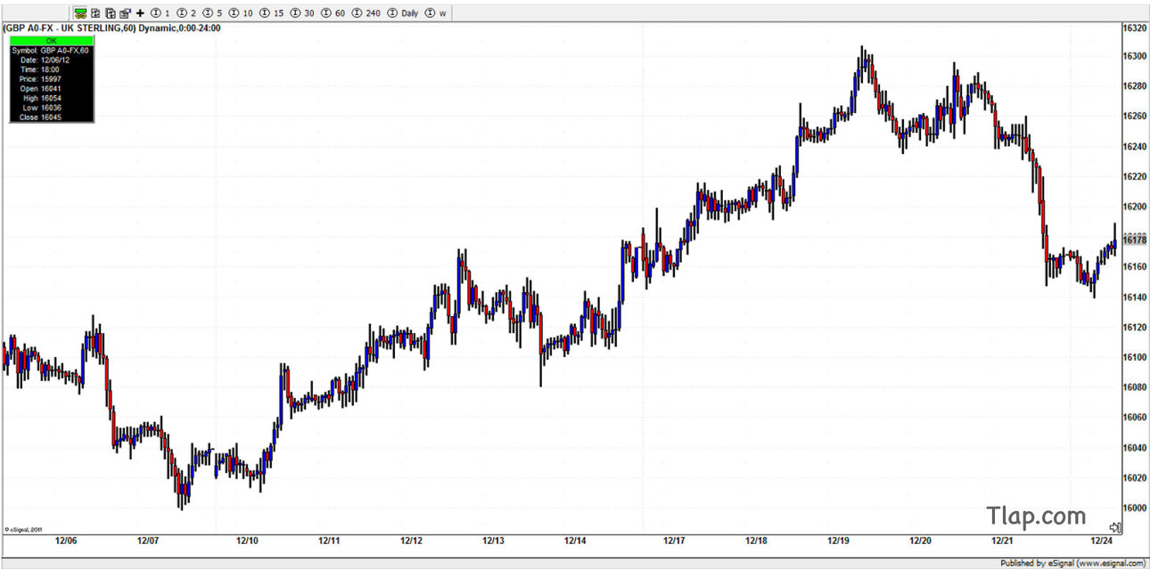
Task: Click the properties sheet icon before the plus cursor
Action: (125, 13)
